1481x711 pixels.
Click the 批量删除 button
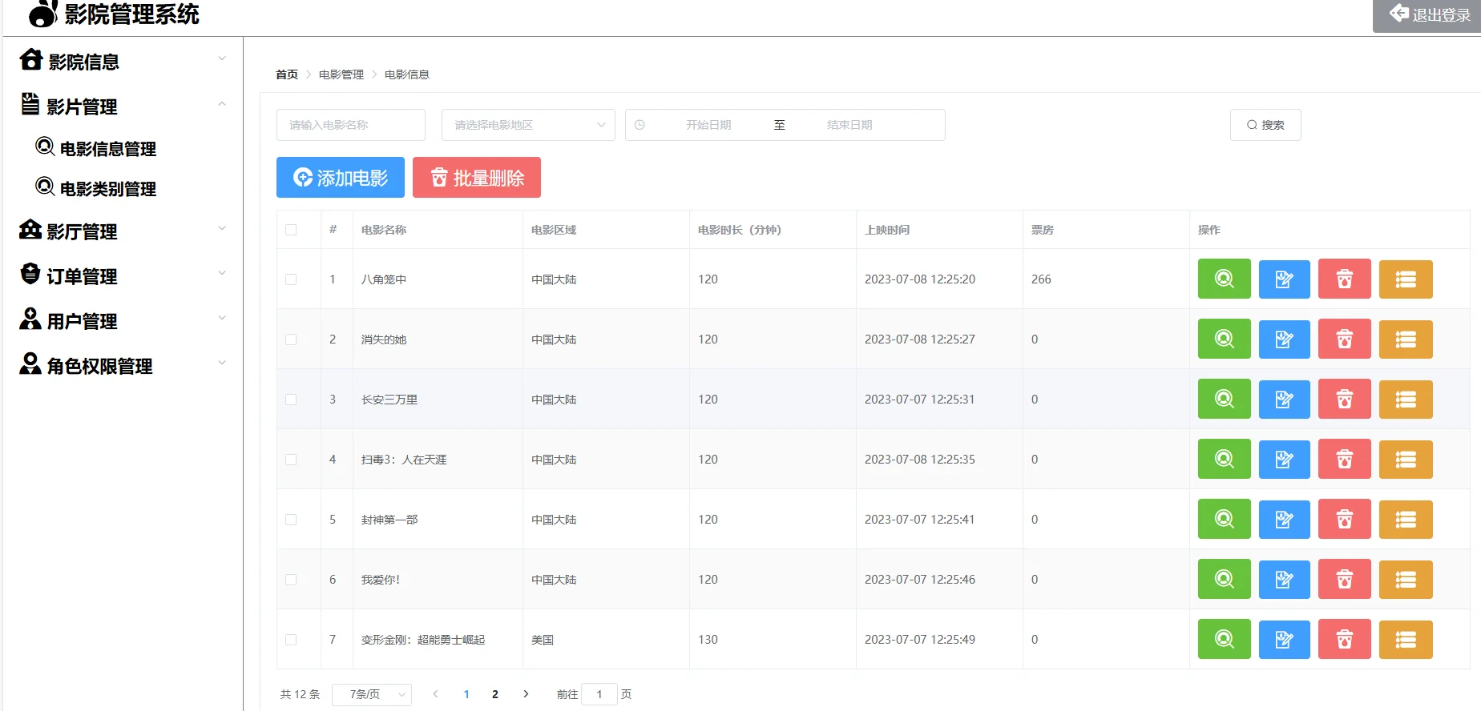[477, 177]
